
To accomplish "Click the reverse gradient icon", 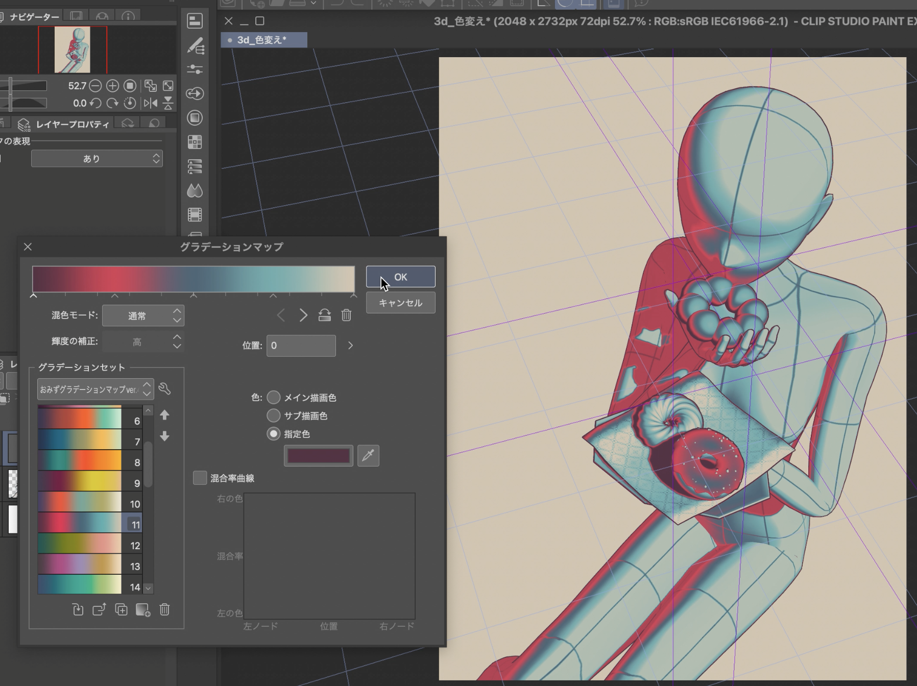I will pos(324,315).
